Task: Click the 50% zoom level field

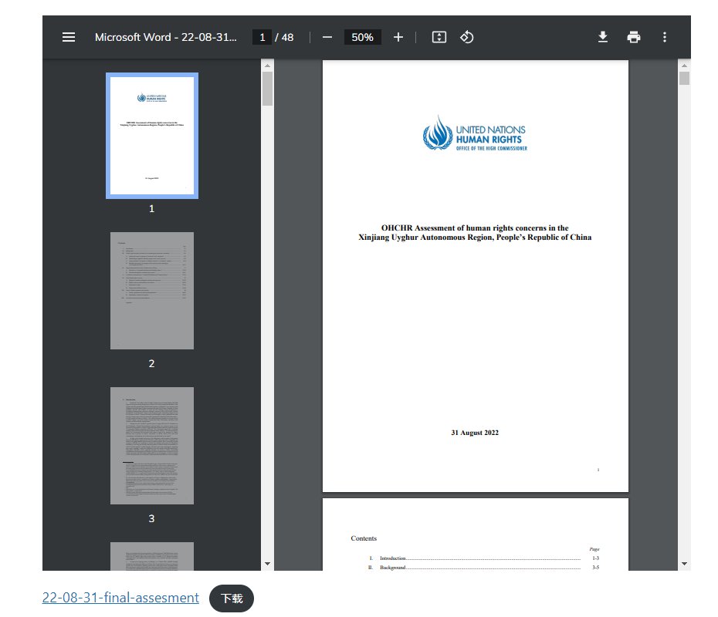Action: coord(362,37)
